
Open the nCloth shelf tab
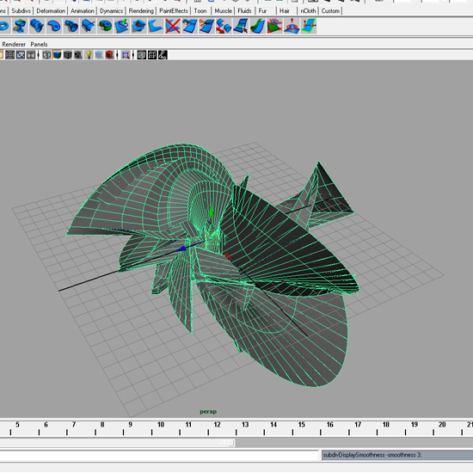(x=308, y=11)
